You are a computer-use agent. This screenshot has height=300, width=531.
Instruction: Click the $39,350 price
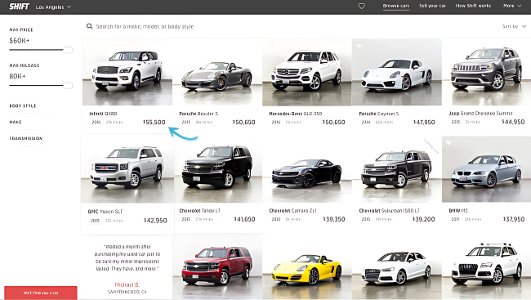point(334,219)
